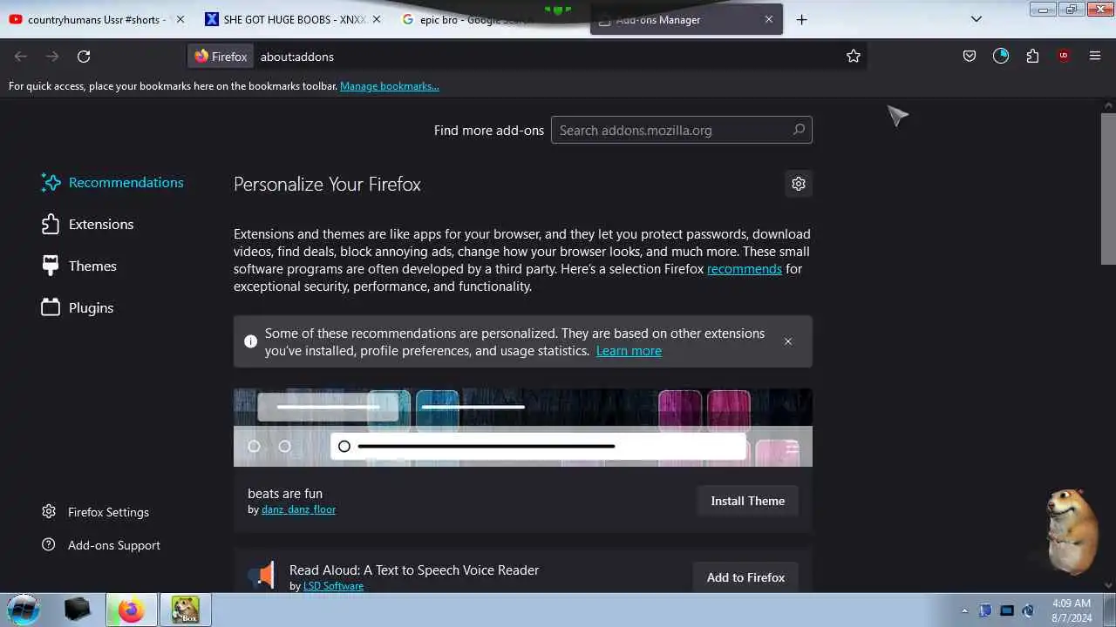Click the hamster desktop mascot
This screenshot has height=627, width=1116.
(1071, 531)
